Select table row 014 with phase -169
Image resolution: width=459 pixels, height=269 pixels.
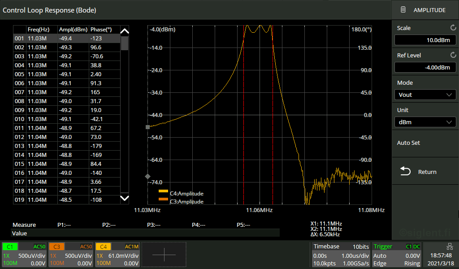click(x=67, y=155)
